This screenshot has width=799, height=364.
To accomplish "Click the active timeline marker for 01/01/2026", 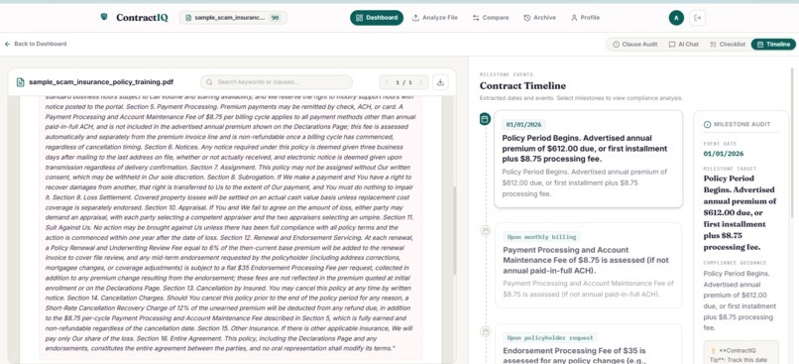I will pyautogui.click(x=485, y=119).
